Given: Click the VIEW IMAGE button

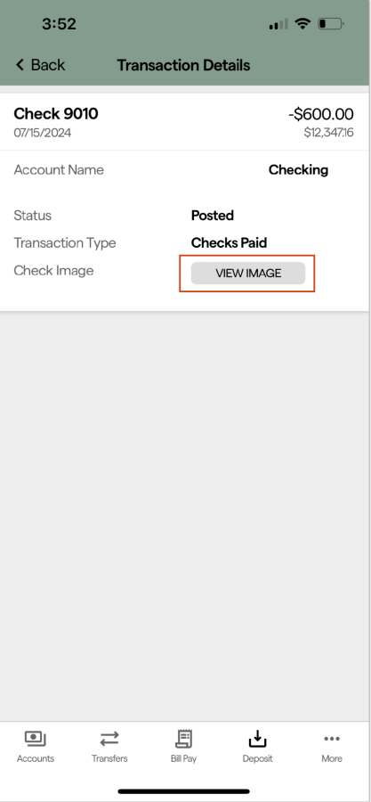Looking at the screenshot, I should pos(248,274).
